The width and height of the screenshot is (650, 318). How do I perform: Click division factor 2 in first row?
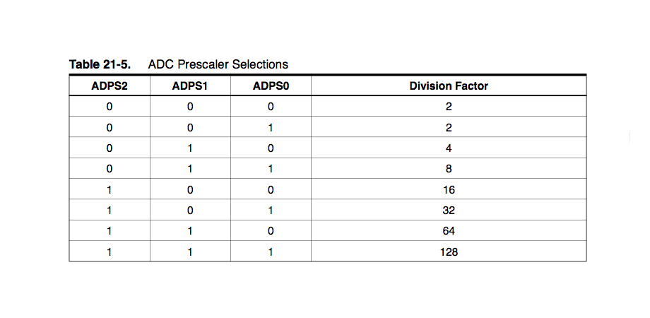pos(449,107)
